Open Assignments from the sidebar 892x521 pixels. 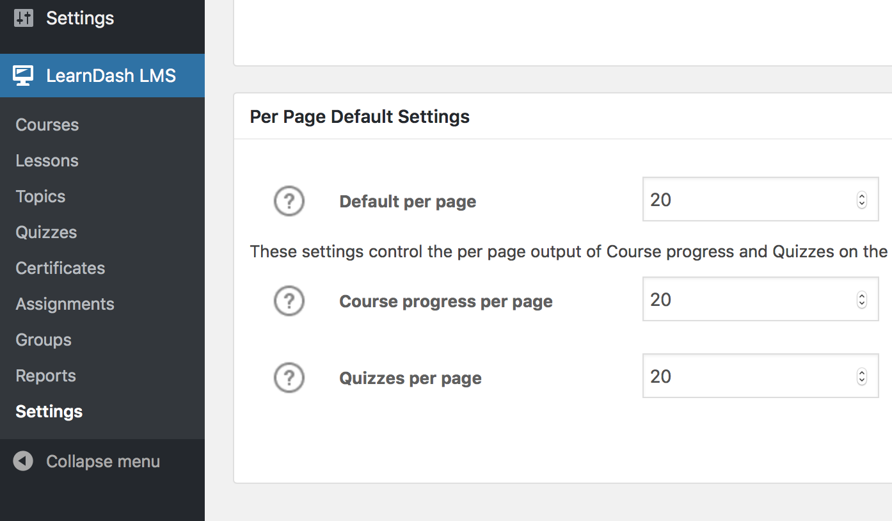click(x=65, y=304)
